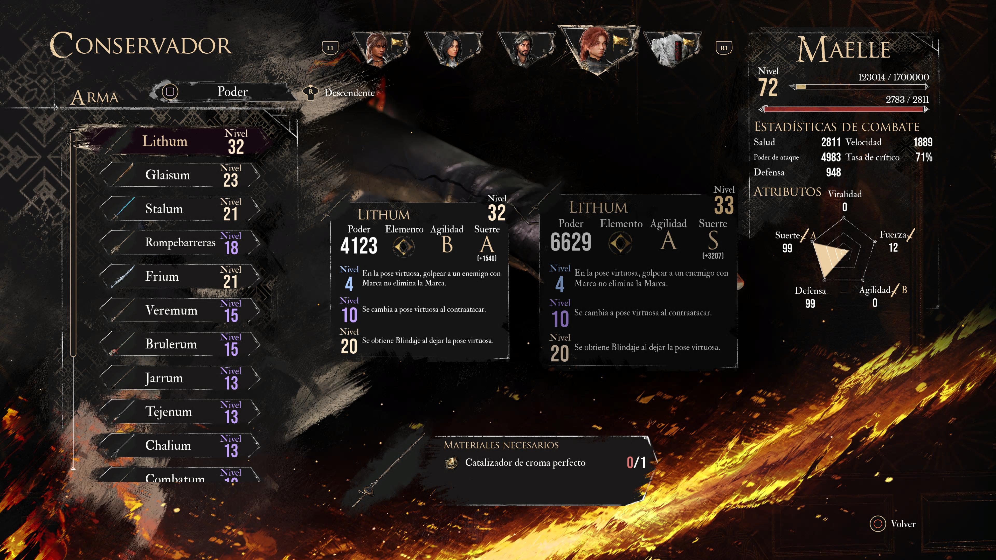Select the R1 next character icon
Screen dimensions: 996x560
tap(723, 48)
